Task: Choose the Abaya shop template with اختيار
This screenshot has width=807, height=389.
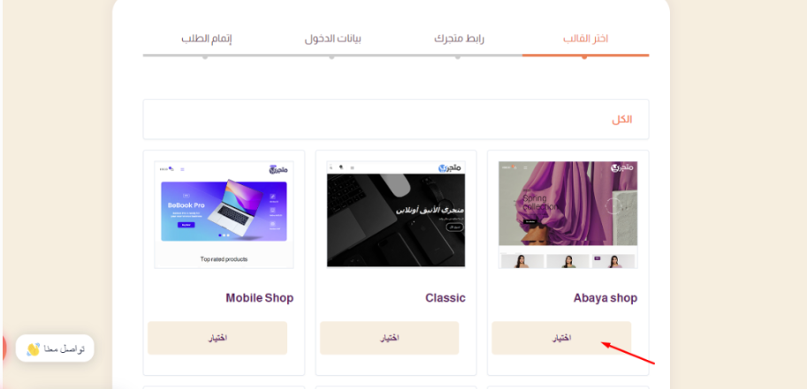Action: [561, 338]
